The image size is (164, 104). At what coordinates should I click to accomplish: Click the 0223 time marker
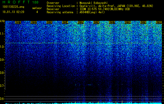pyautogui.click(x=49, y=22)
